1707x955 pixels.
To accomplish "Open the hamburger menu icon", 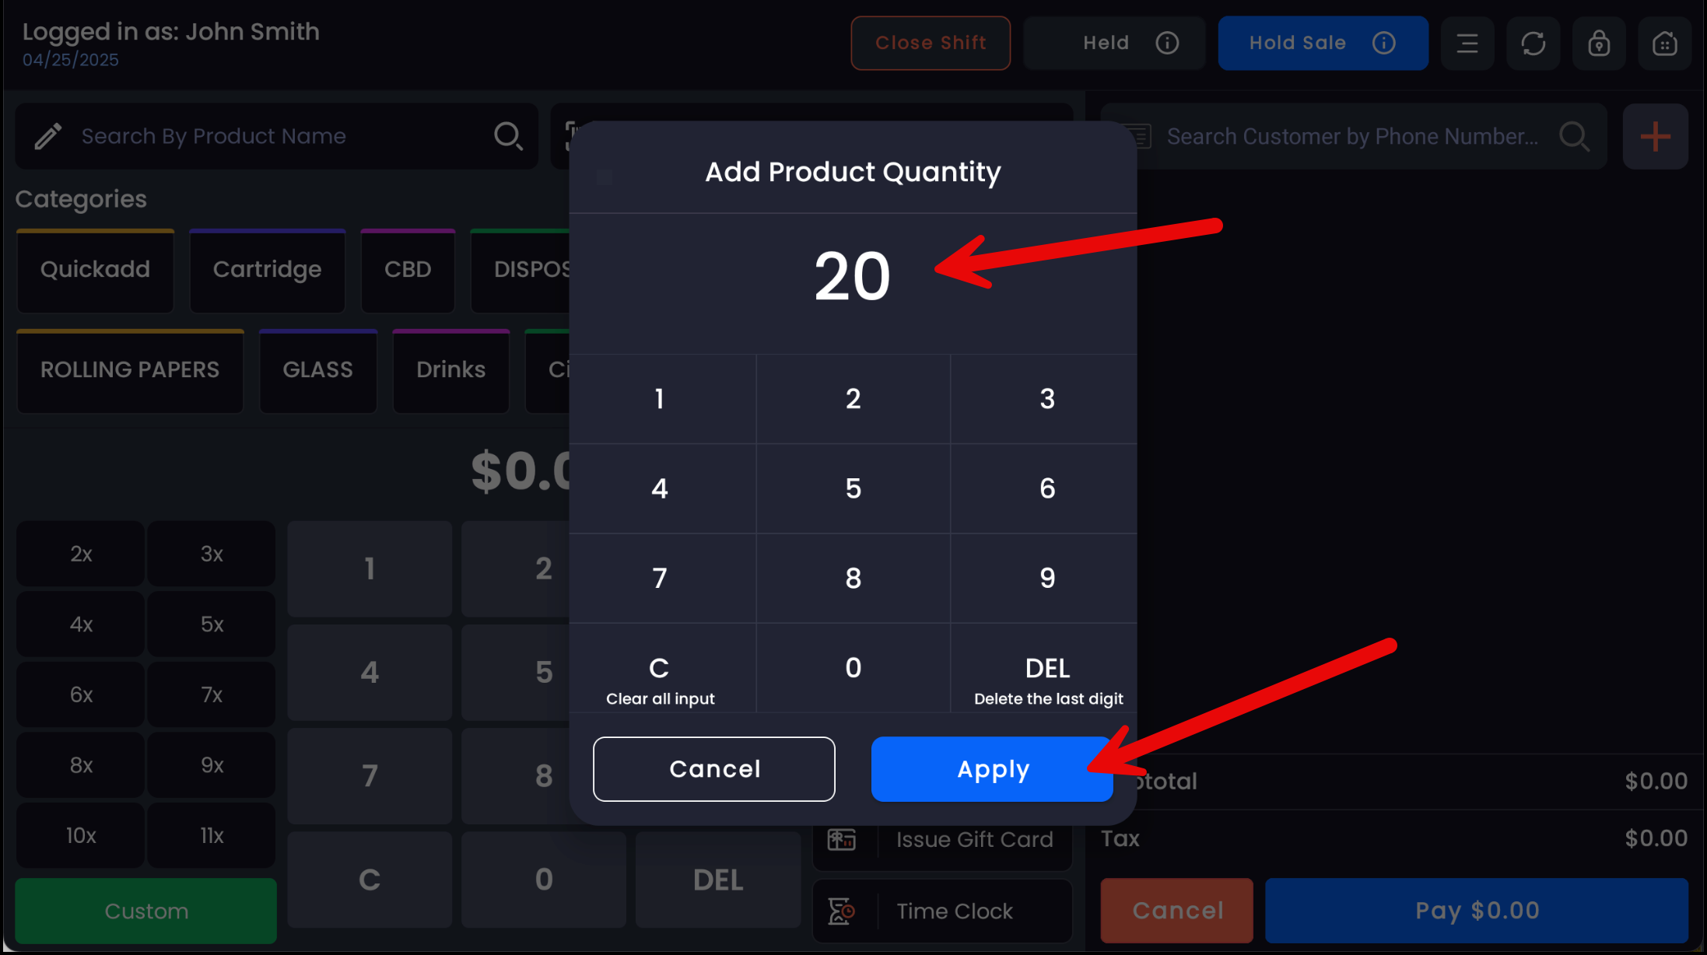I will click(1467, 44).
